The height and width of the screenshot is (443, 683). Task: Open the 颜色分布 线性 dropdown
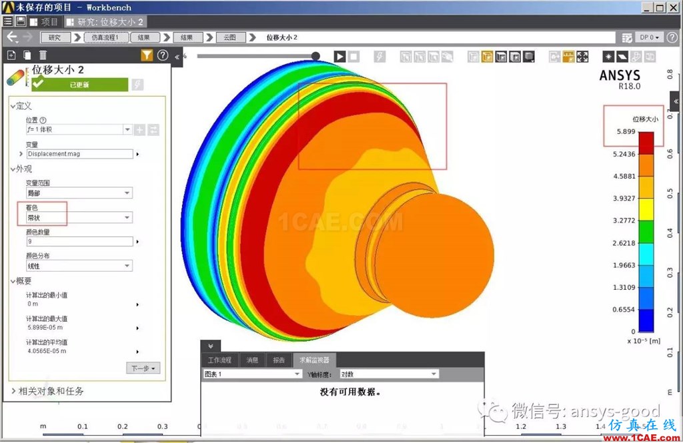[79, 266]
